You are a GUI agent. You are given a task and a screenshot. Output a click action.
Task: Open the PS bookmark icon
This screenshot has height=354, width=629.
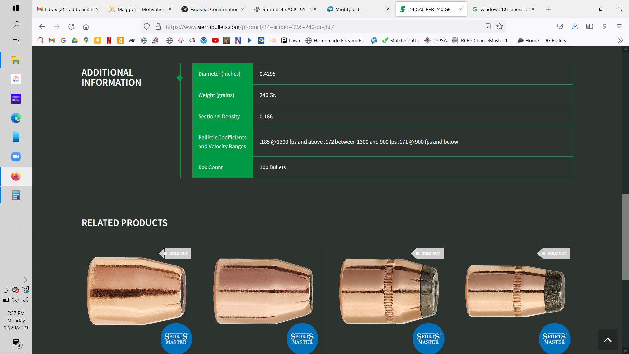[x=132, y=40]
